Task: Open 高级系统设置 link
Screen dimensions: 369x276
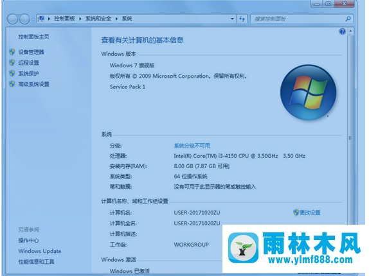Action: point(33,84)
